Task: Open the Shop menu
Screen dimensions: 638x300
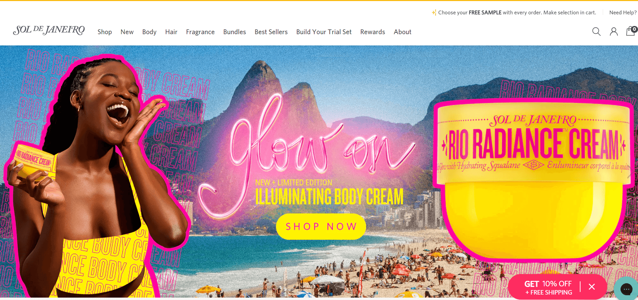Action: (x=105, y=32)
